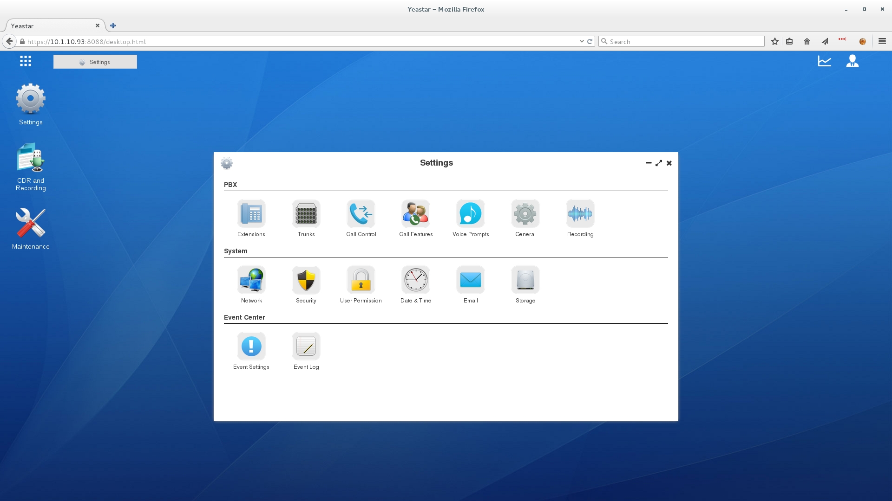892x501 pixels.
Task: Open a new browser tab
Action: point(113,26)
